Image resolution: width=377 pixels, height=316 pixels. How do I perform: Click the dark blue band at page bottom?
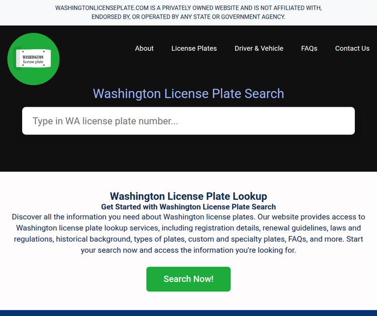point(189,313)
